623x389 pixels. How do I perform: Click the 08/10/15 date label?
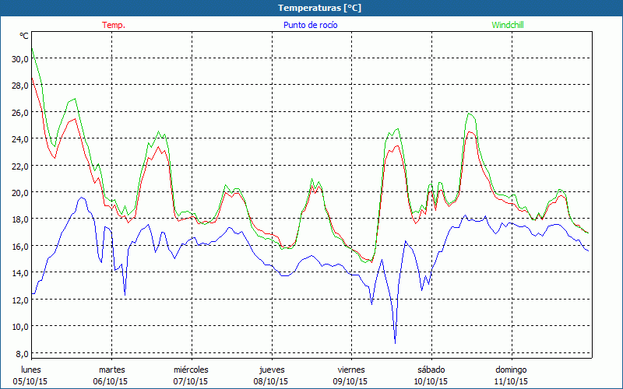click(271, 381)
